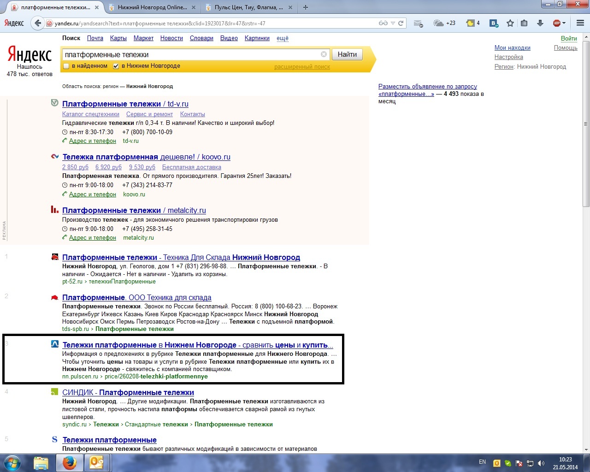Switch to the Нижний Новгород Online tab
The width and height of the screenshot is (590, 472).
tap(152, 7)
